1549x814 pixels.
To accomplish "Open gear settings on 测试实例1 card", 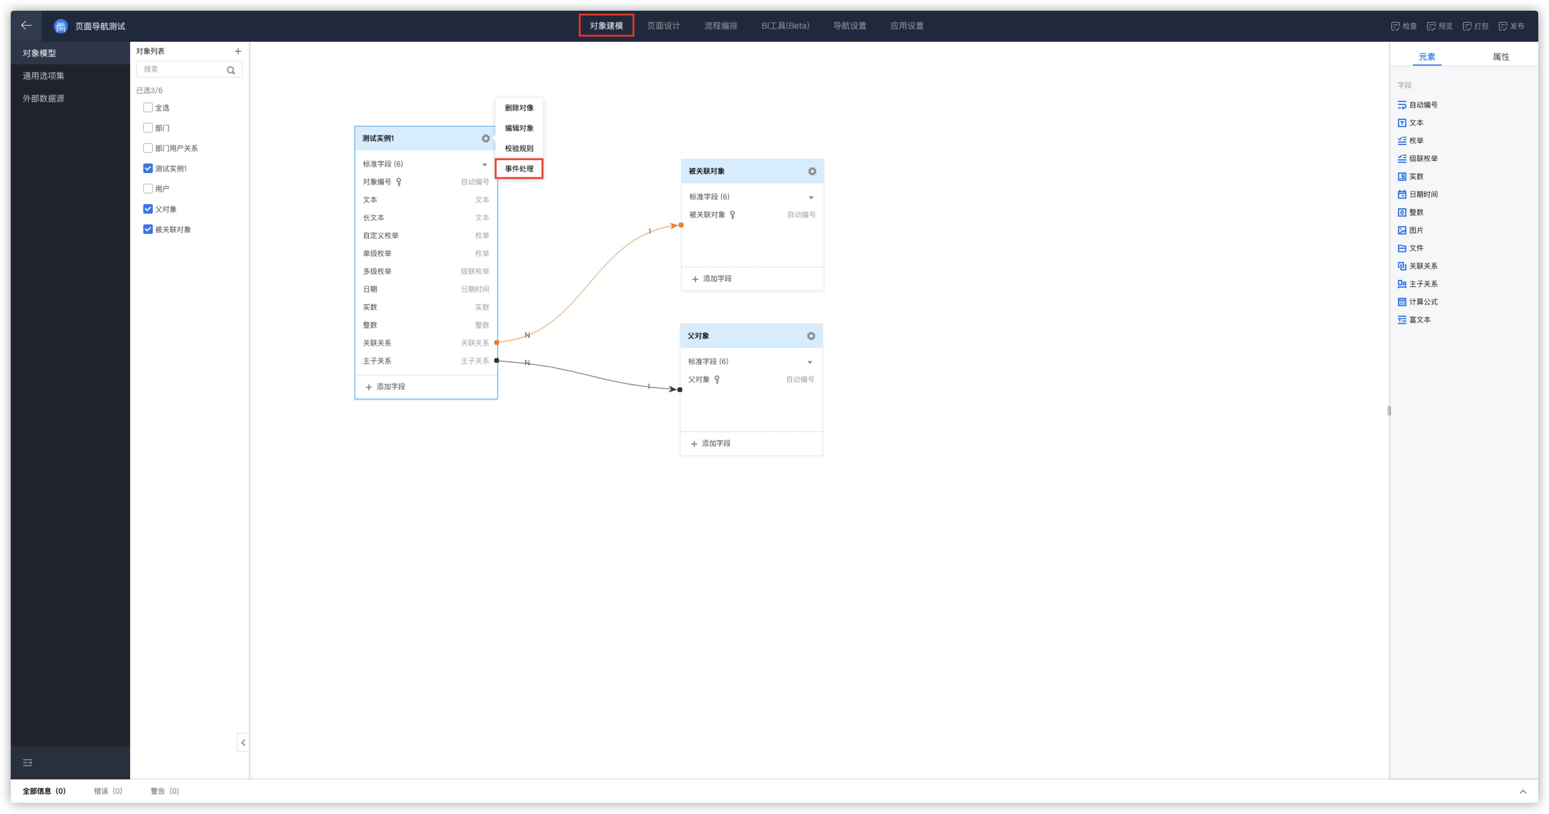I will click(x=486, y=138).
